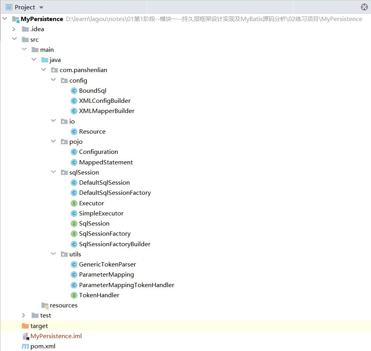Select the pom.xml file name
371x351 pixels.
coord(43,346)
